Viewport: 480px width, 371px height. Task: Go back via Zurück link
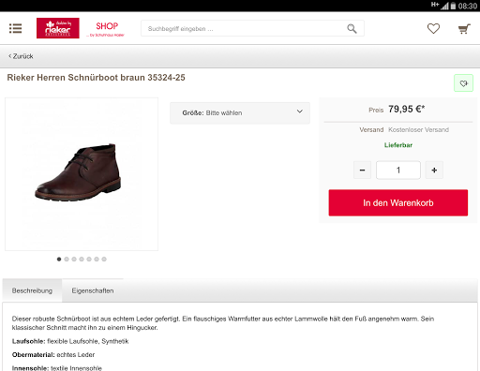pos(21,56)
